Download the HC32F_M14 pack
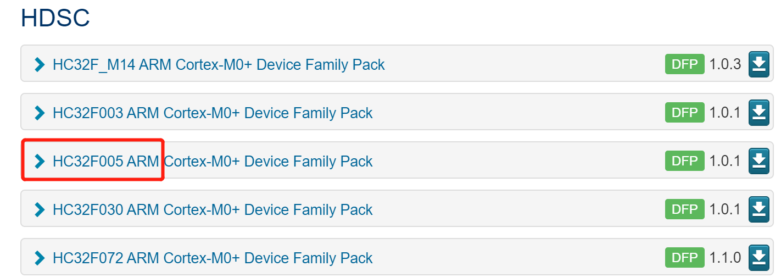 pos(758,64)
